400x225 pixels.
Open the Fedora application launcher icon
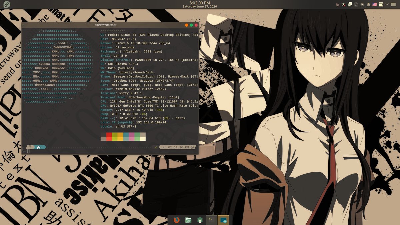(x=6, y=4)
